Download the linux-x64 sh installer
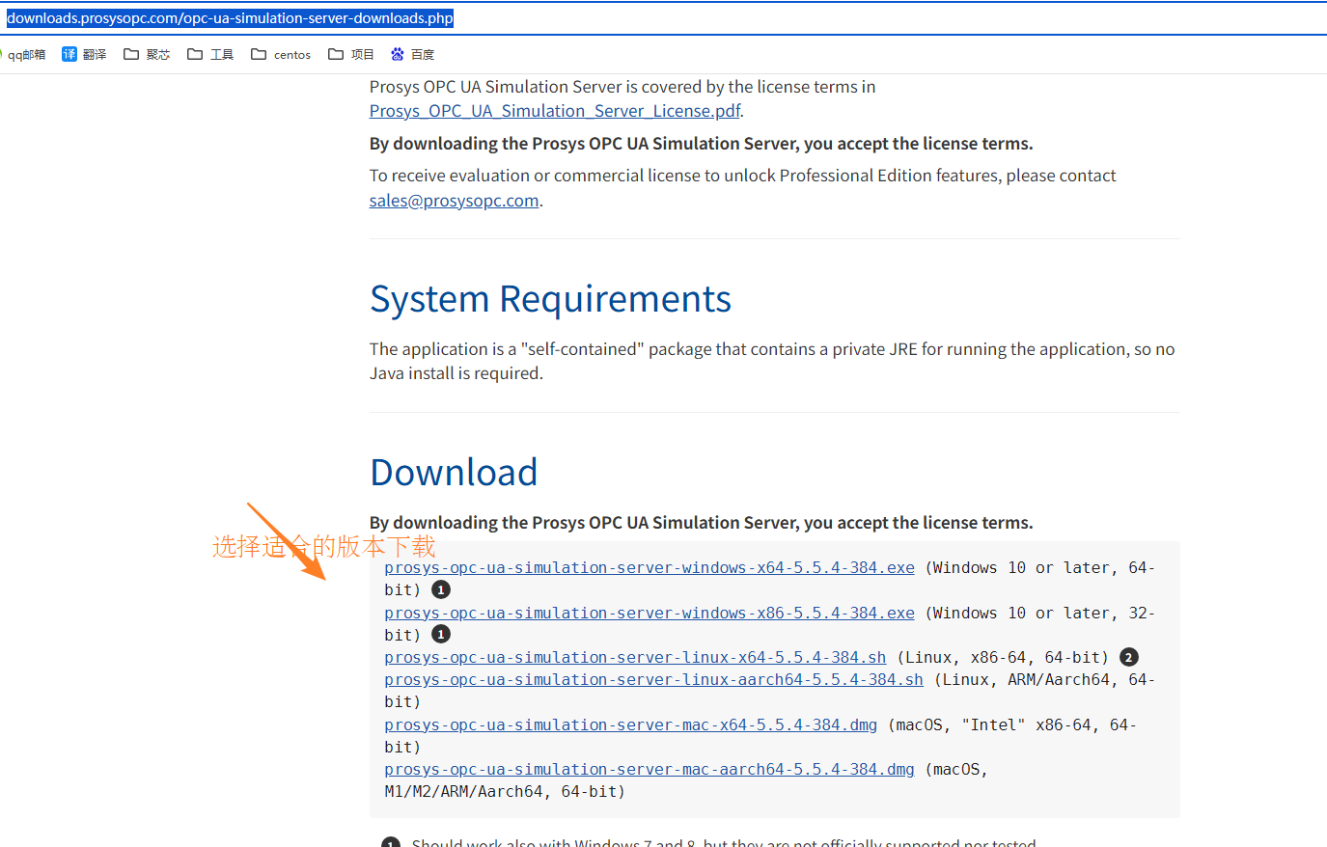This screenshot has width=1327, height=847. (635, 658)
